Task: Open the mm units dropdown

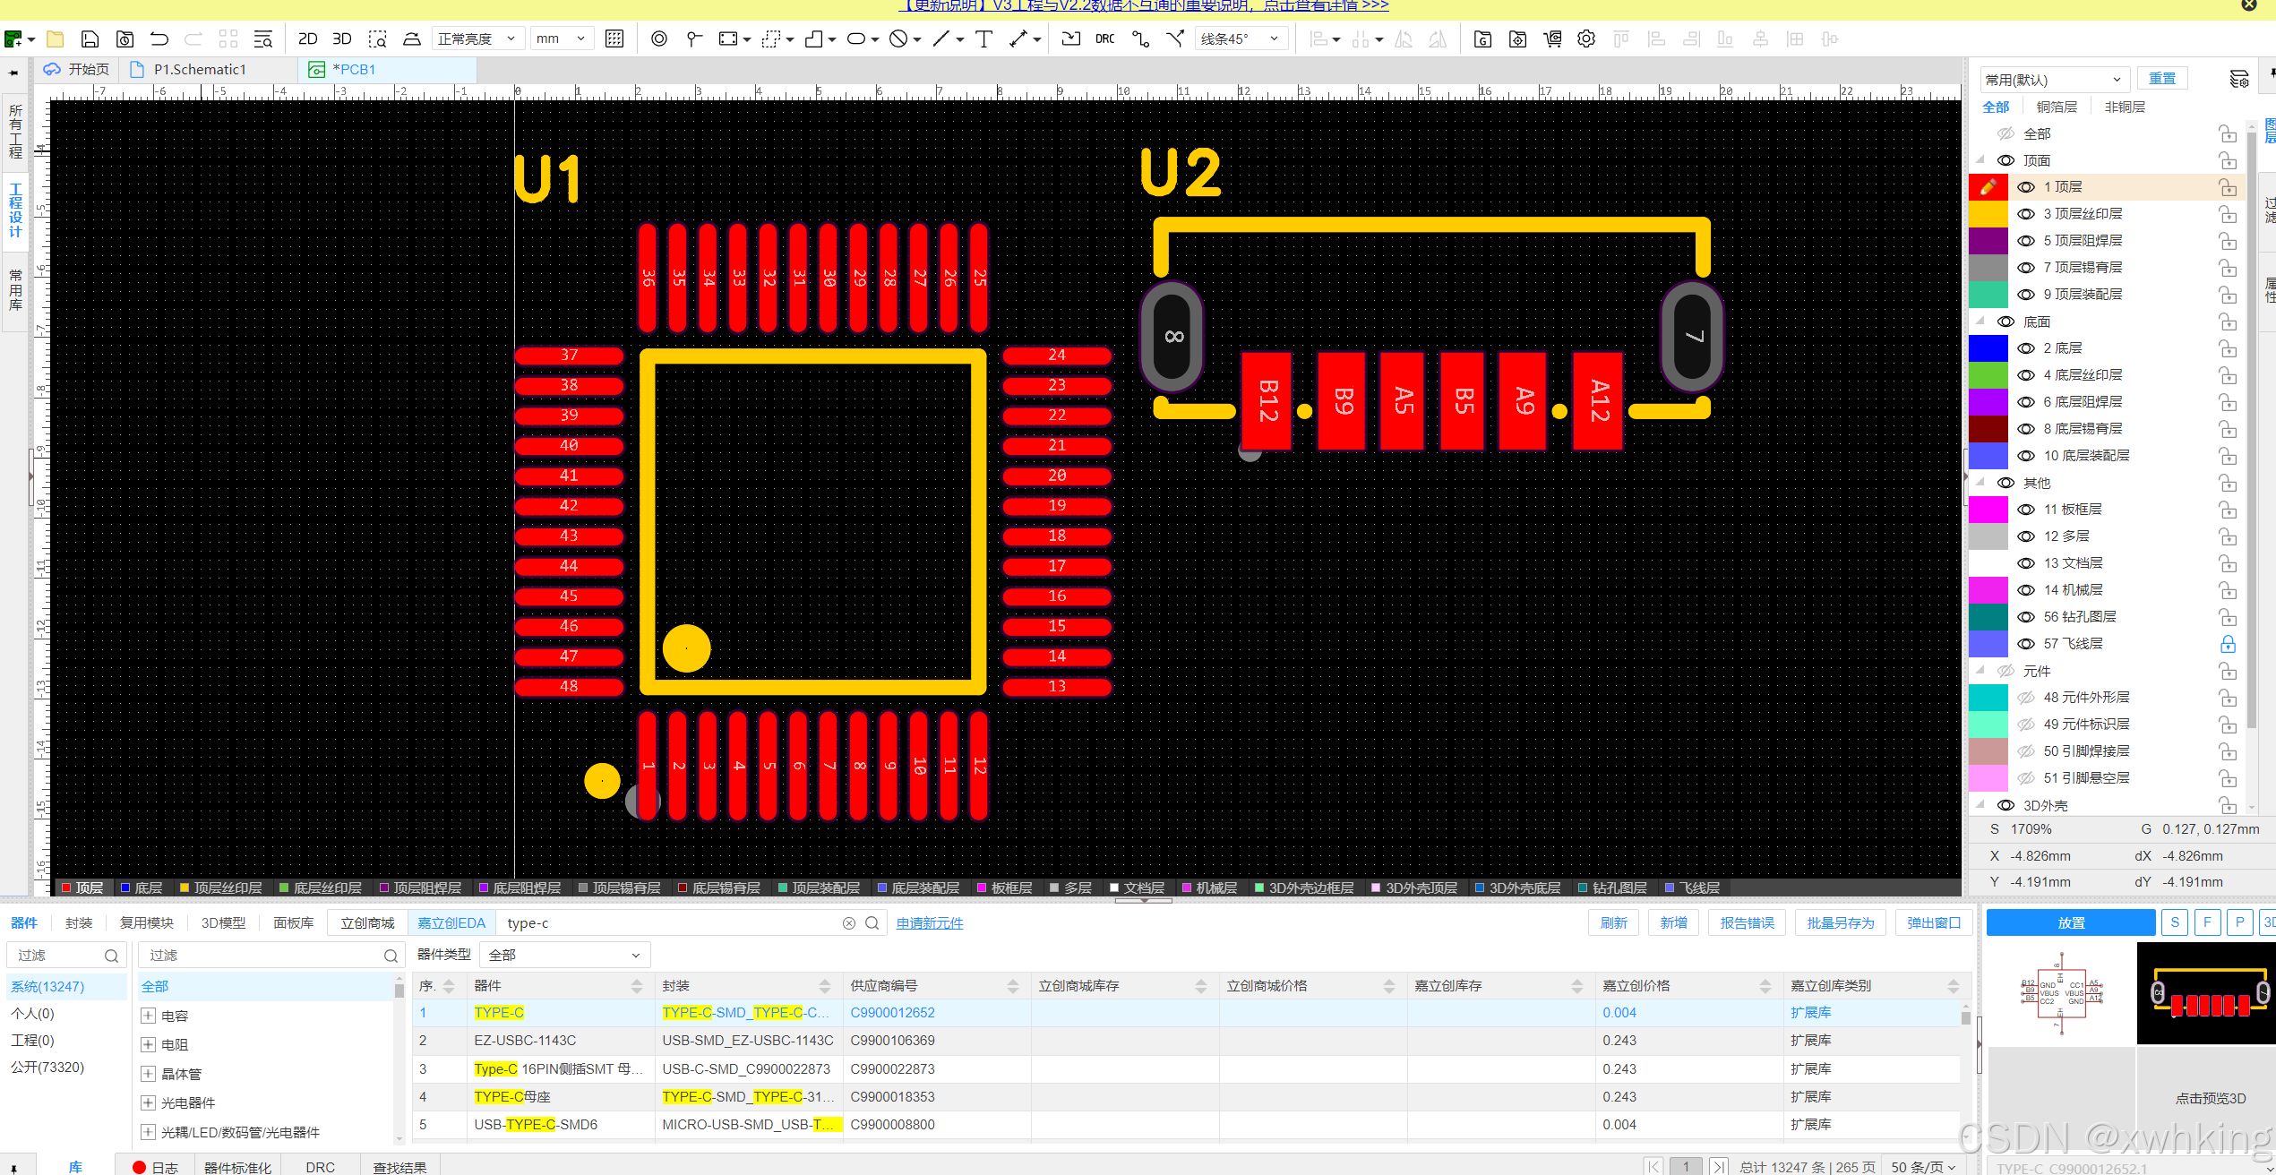Action: pyautogui.click(x=561, y=39)
